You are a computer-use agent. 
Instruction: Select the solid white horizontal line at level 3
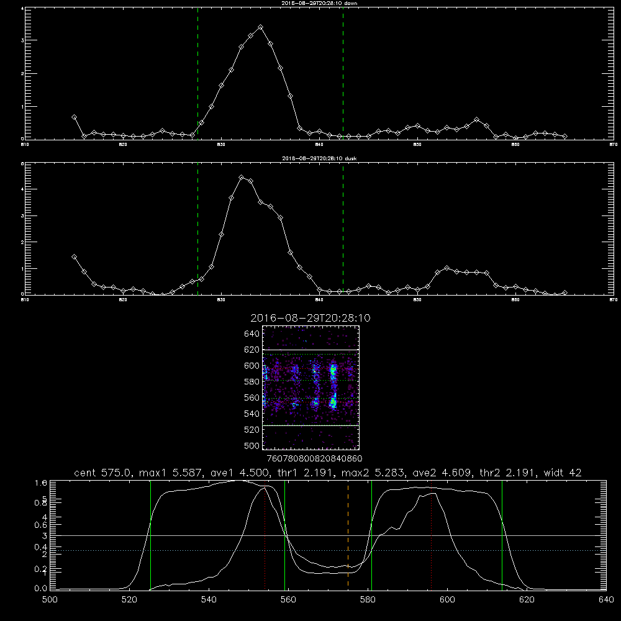pyautogui.click(x=328, y=535)
